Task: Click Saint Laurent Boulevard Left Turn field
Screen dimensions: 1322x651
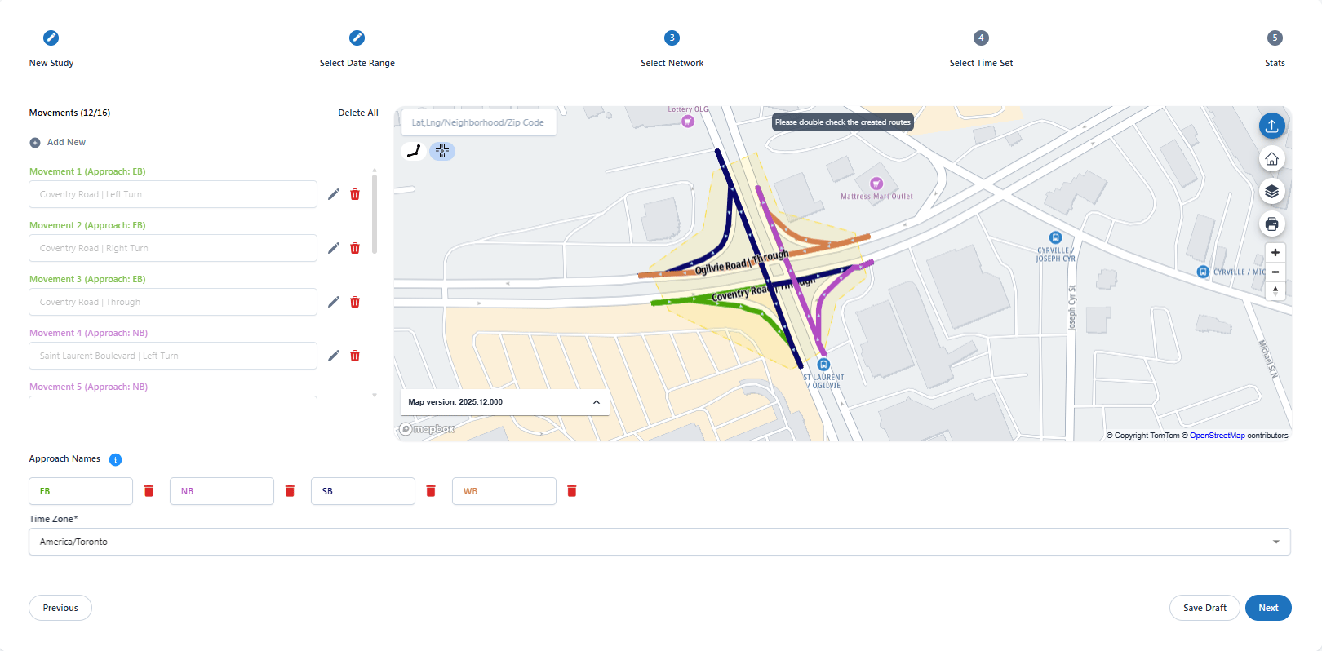Action: point(173,356)
